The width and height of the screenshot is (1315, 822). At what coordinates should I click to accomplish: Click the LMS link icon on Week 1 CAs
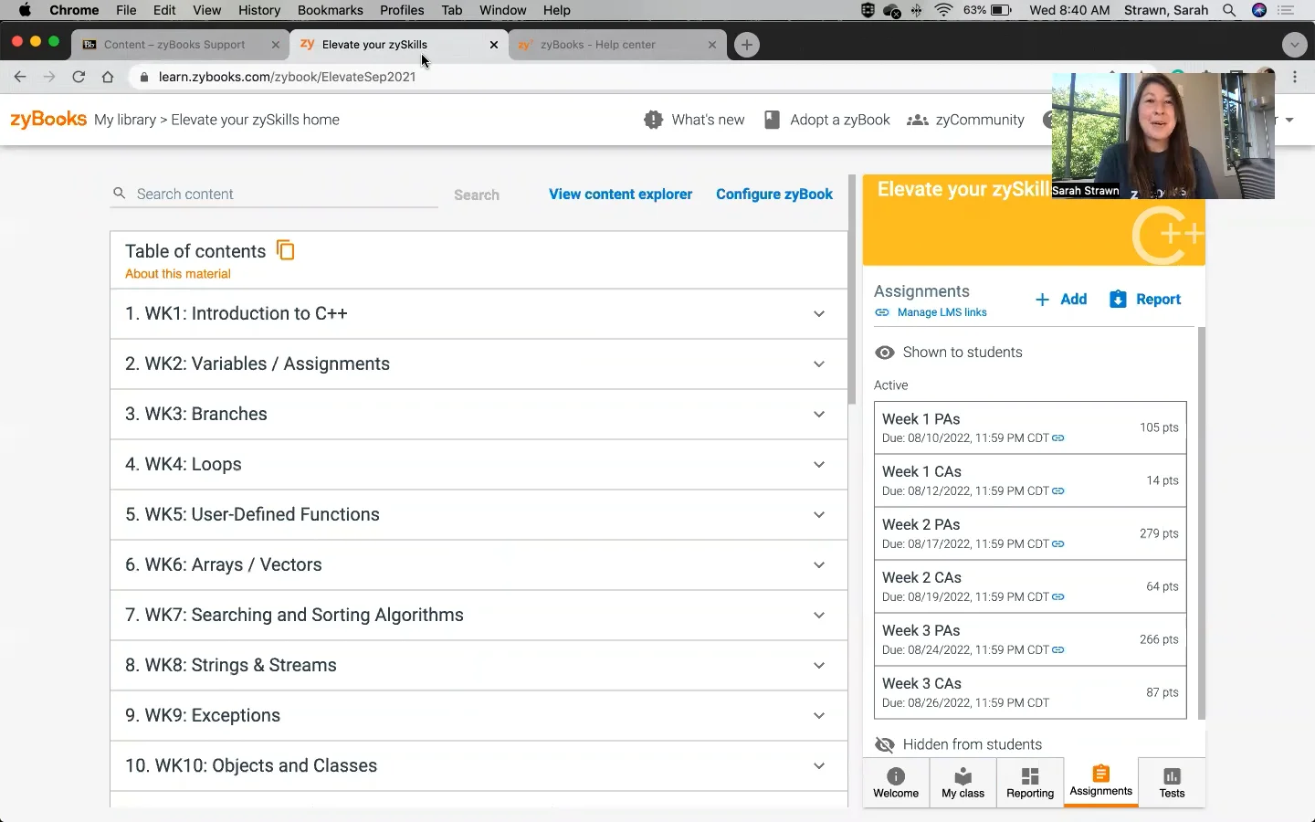tap(1058, 491)
